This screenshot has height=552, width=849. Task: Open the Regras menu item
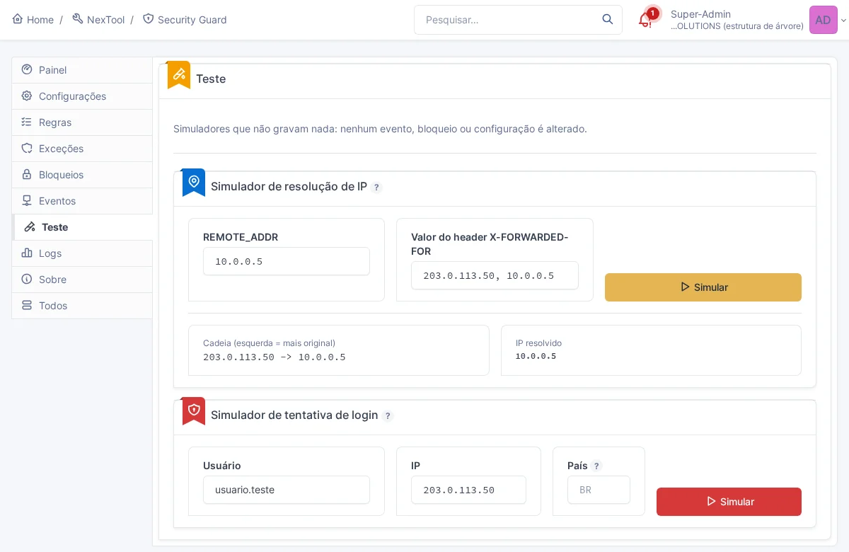pyautogui.click(x=82, y=122)
